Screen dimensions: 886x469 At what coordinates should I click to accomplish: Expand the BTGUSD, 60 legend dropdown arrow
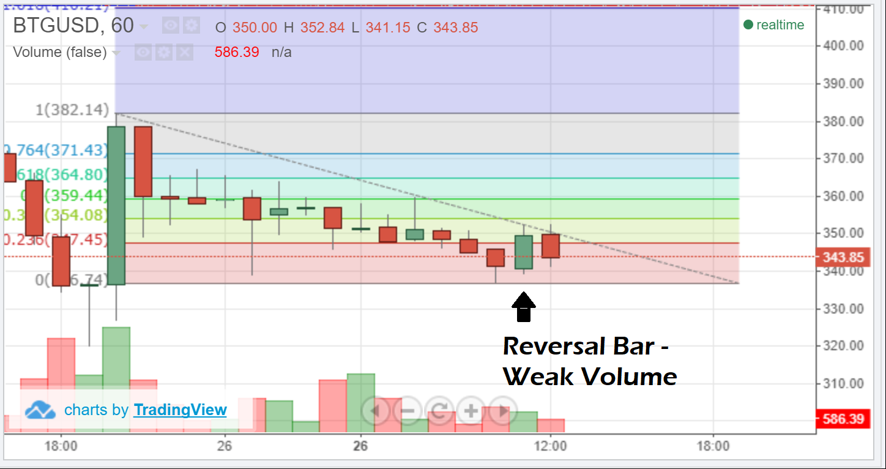(x=144, y=27)
